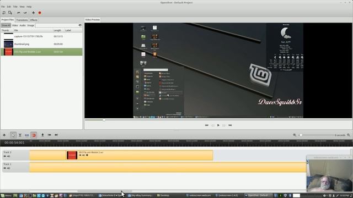Screen dimensions: 353x198
Task: Switch to My eBay Summary taskbar window
Action: pos(141,195)
